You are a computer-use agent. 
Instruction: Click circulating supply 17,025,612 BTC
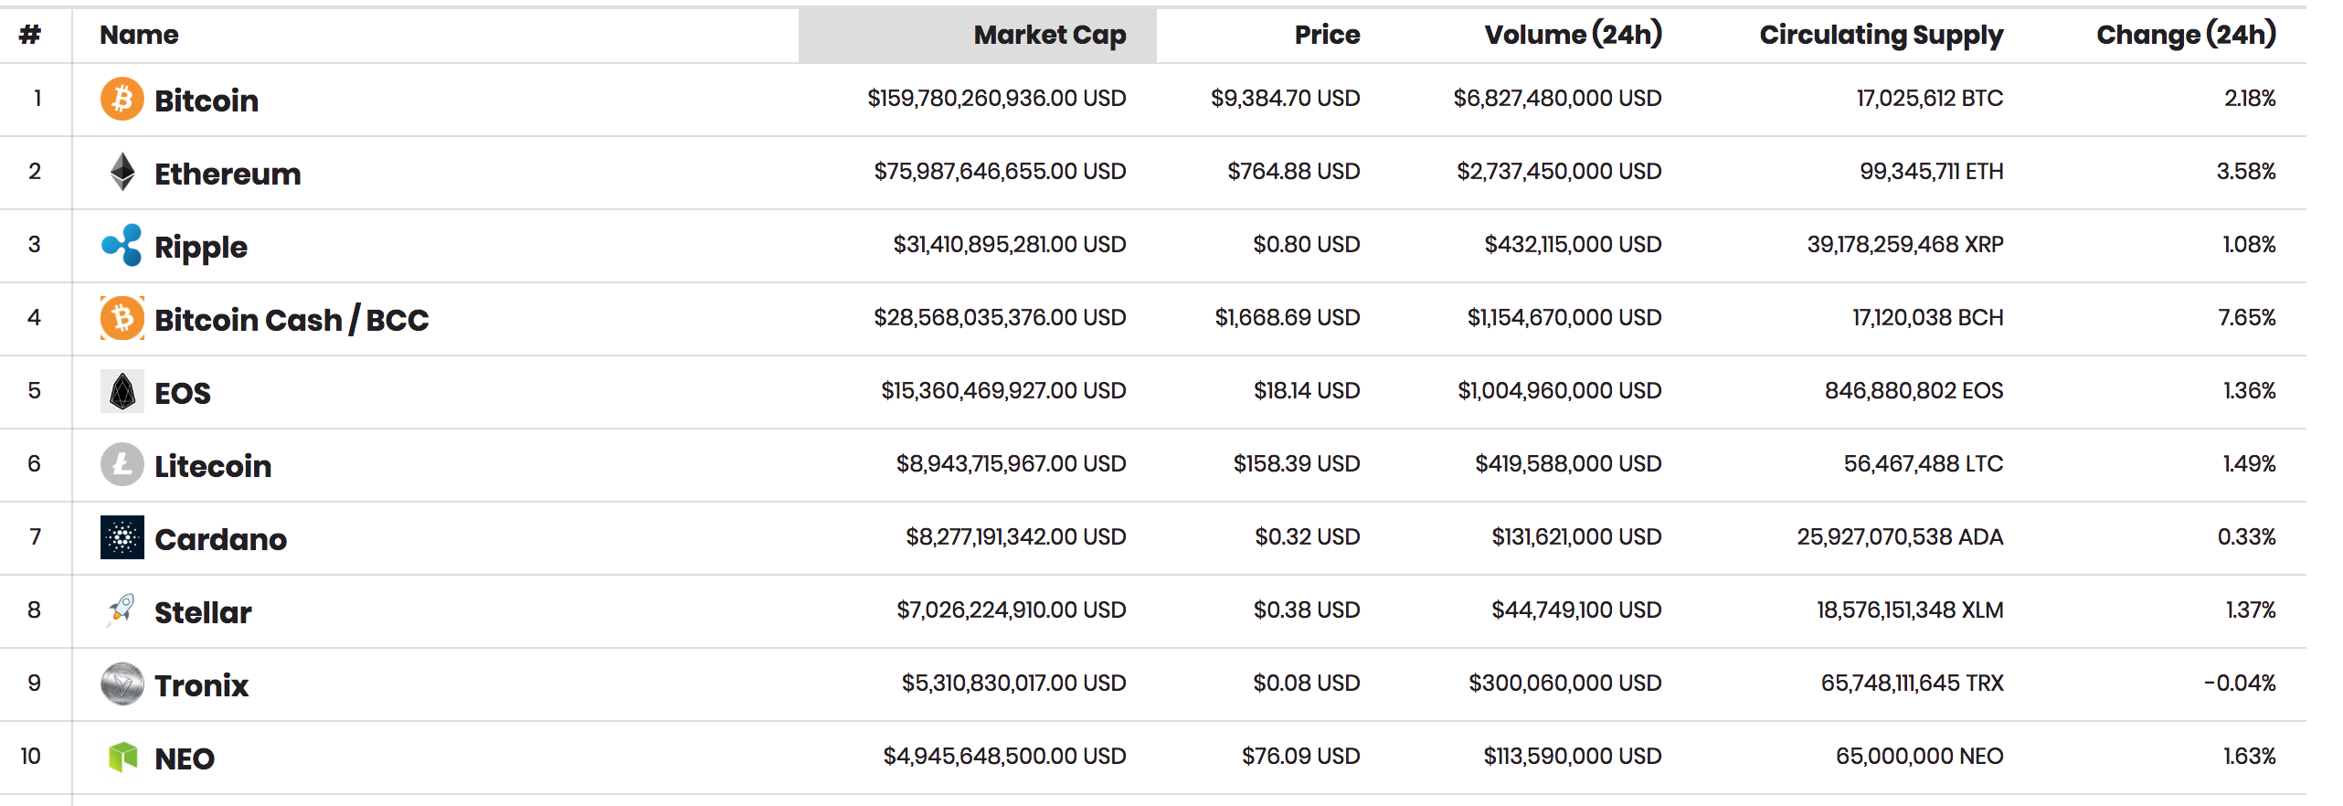[1930, 98]
